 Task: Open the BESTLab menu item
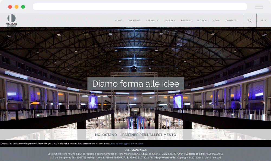tap(186, 21)
